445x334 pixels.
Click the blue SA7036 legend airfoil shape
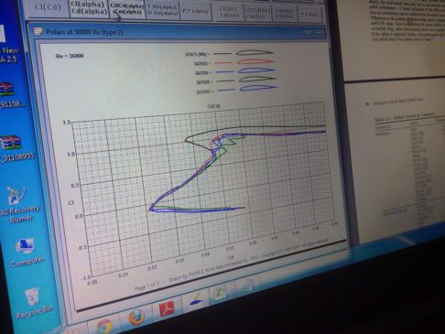click(x=257, y=70)
